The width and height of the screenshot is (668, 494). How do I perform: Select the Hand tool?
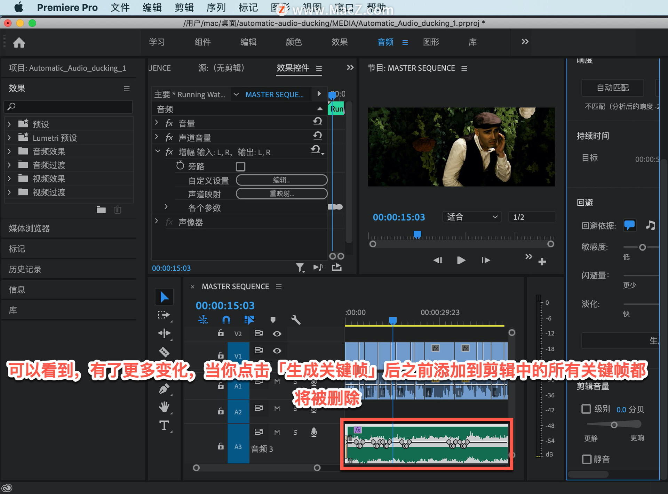click(x=164, y=407)
